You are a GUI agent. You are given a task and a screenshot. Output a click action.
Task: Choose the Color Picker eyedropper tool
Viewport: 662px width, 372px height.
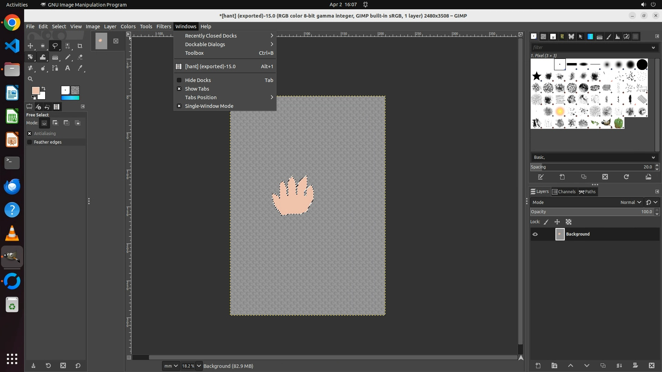(x=80, y=68)
